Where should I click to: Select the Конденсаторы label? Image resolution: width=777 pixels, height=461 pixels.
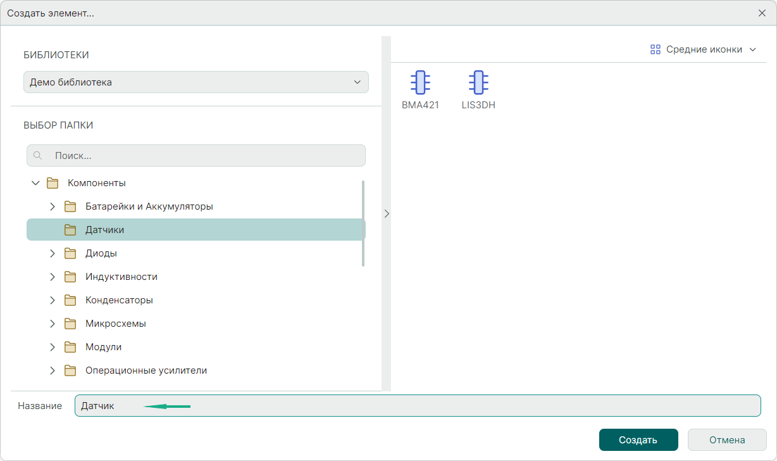click(119, 300)
